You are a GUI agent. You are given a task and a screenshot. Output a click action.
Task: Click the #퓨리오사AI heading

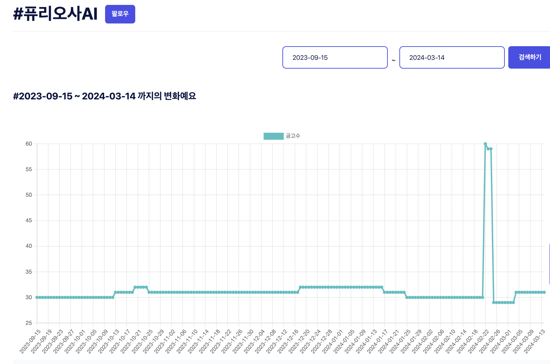tap(55, 14)
